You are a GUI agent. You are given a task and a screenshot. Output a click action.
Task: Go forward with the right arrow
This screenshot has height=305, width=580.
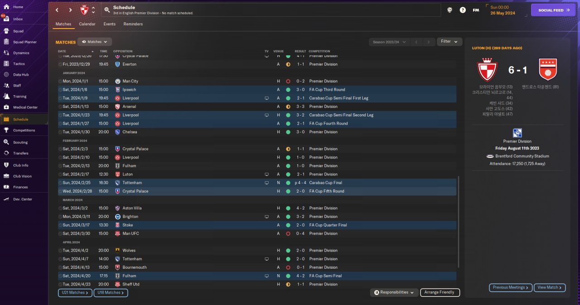70,10
